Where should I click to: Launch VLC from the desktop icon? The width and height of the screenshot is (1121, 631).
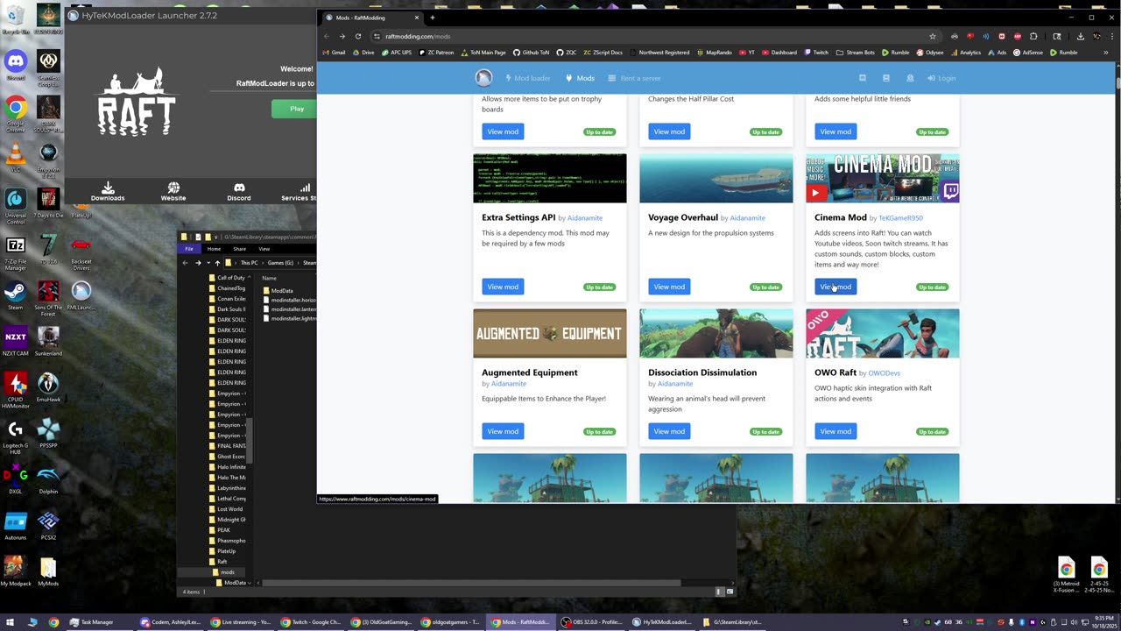(x=15, y=158)
